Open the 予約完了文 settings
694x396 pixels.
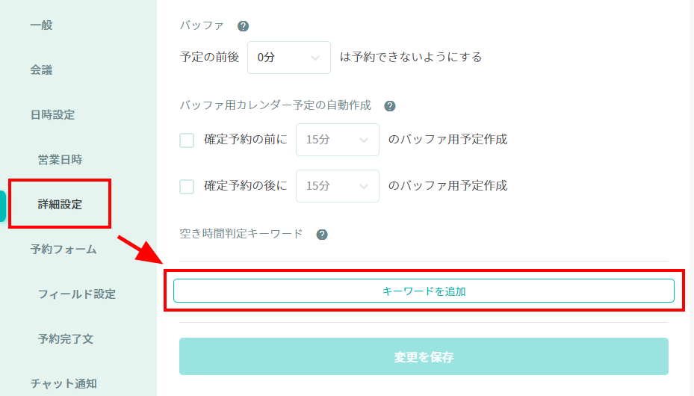tap(66, 339)
